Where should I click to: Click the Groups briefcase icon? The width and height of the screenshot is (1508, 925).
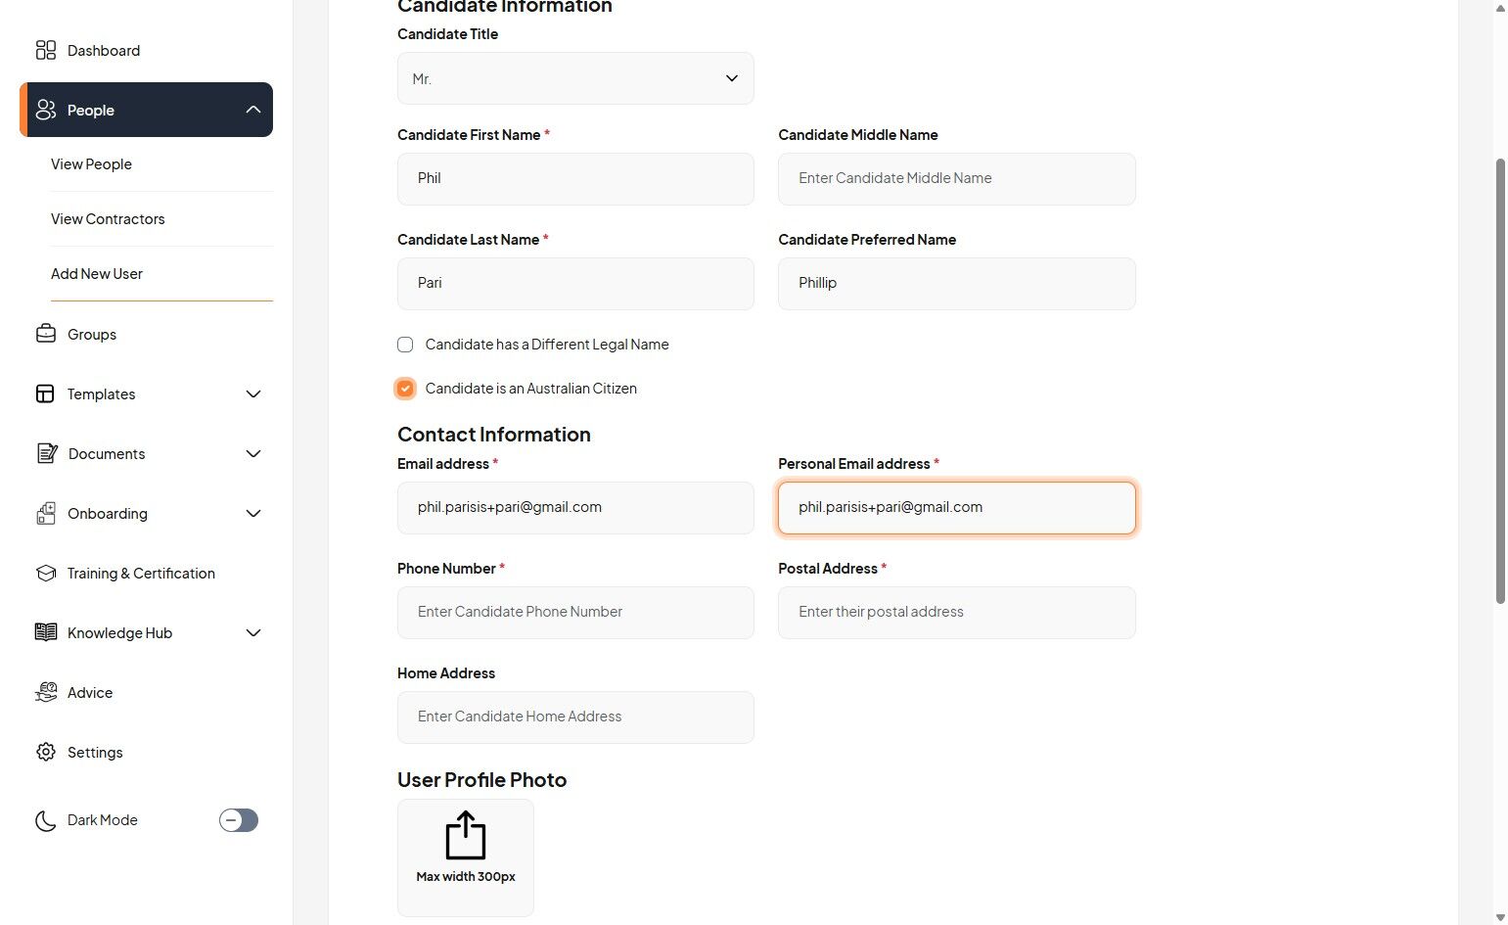coord(46,334)
